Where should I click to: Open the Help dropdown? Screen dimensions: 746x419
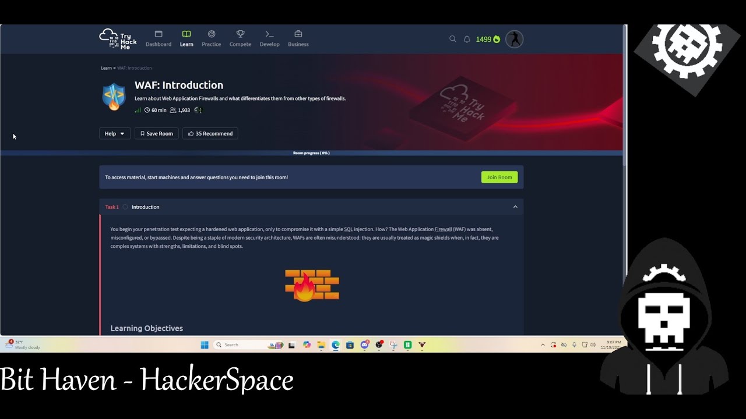click(x=115, y=133)
